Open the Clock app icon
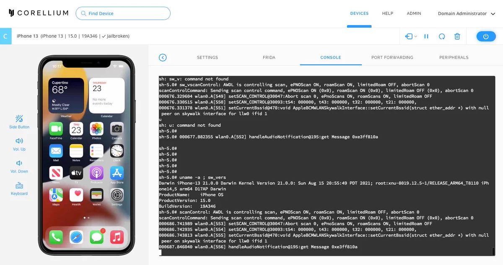Image resolution: width=503 pixels, height=265 pixels. click(117, 151)
